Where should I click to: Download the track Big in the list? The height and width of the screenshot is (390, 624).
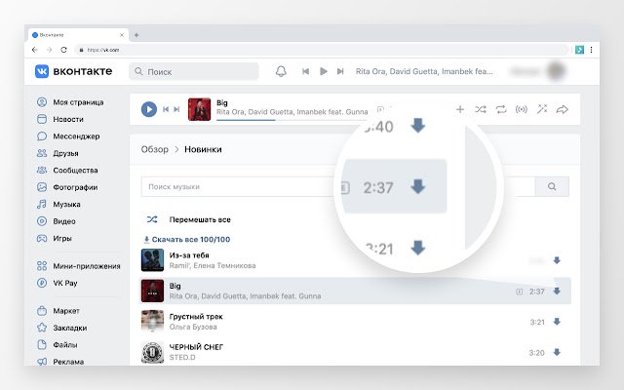(557, 292)
